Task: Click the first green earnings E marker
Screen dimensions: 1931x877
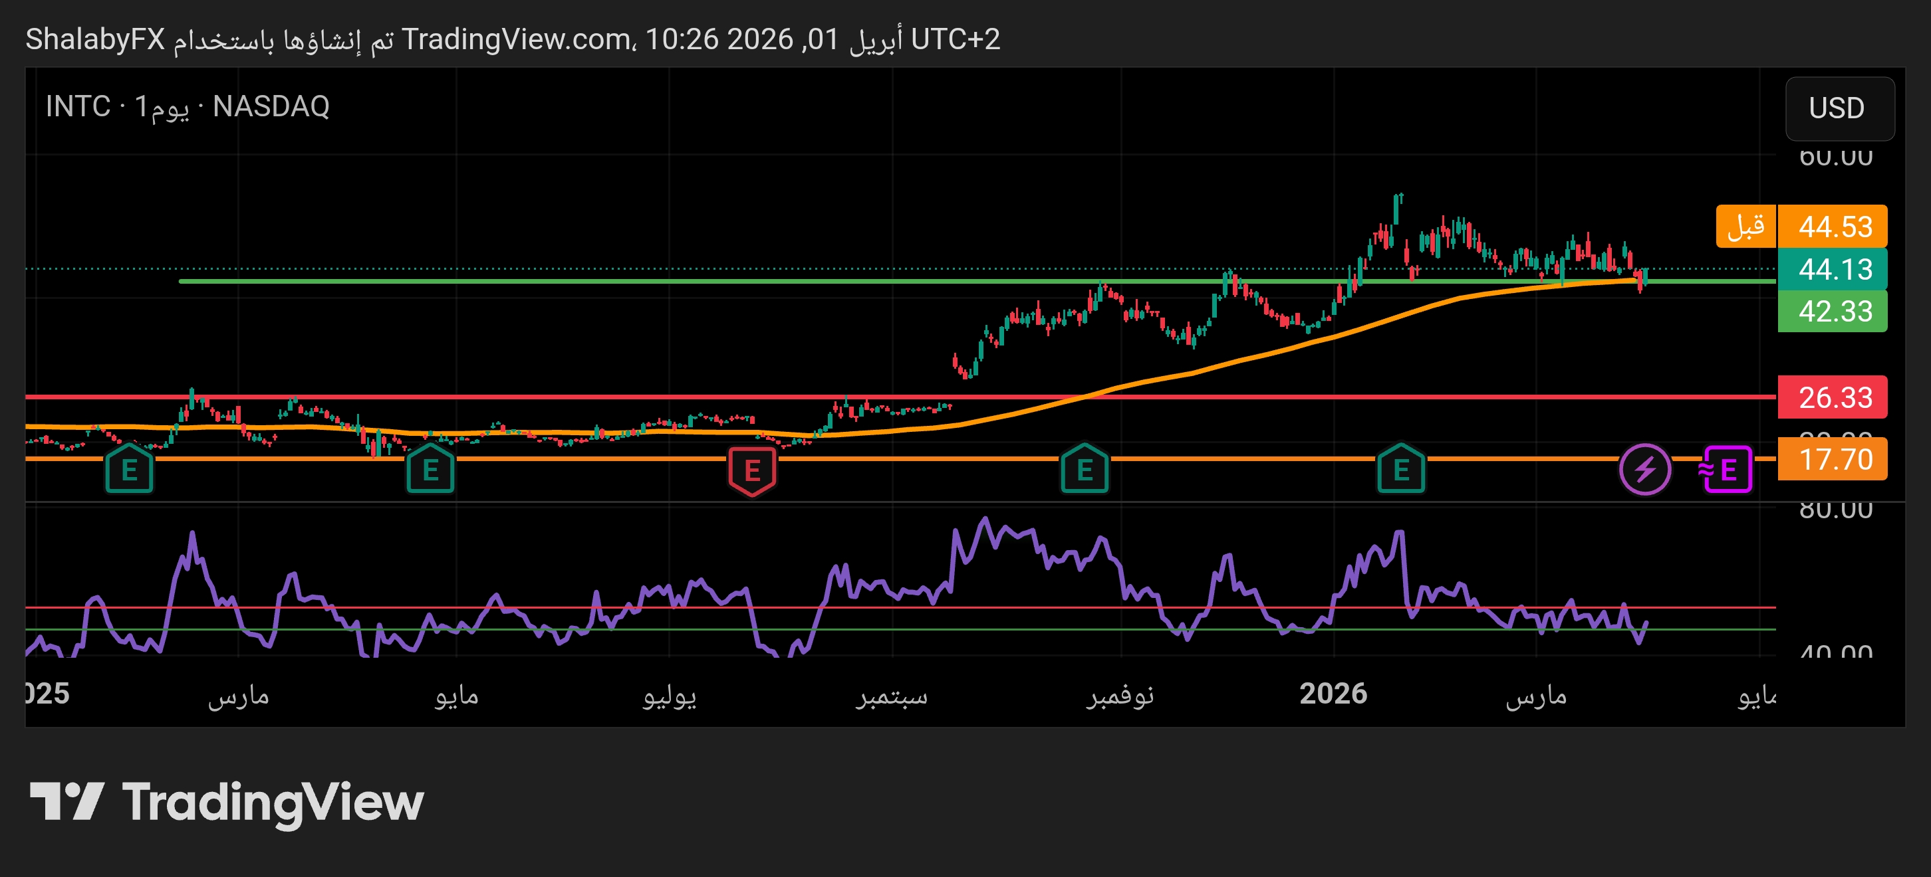Action: (x=129, y=470)
